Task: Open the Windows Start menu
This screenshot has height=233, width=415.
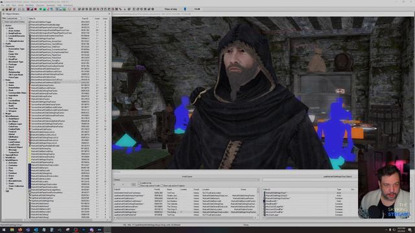Action: coord(4,230)
